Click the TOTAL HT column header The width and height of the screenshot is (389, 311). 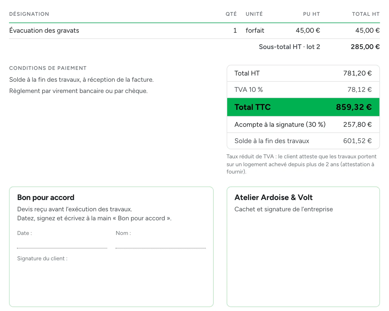tap(366, 14)
